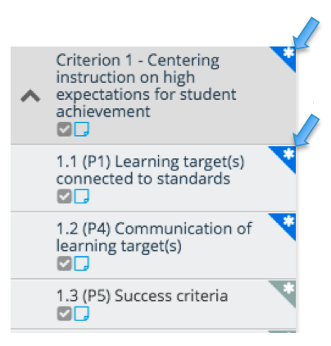Open the note icon under Criterion 1
This screenshot has height=346, width=331.
(81, 129)
